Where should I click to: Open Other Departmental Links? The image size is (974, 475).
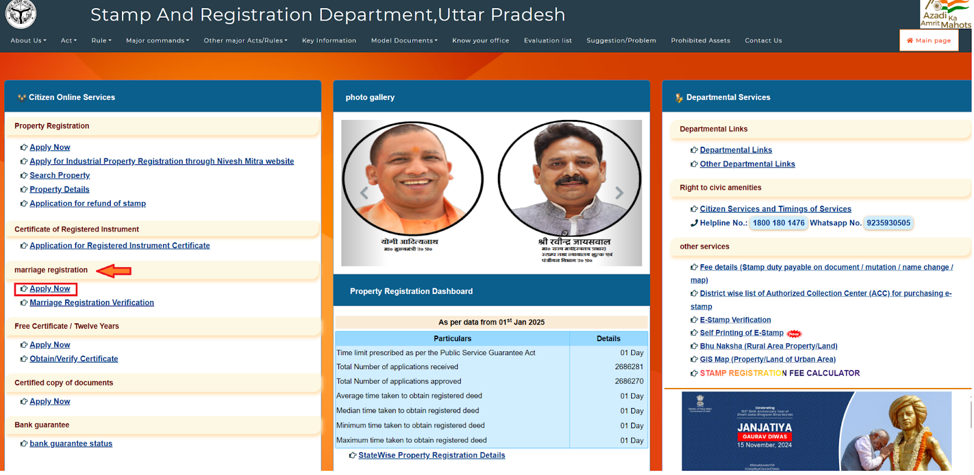click(748, 164)
